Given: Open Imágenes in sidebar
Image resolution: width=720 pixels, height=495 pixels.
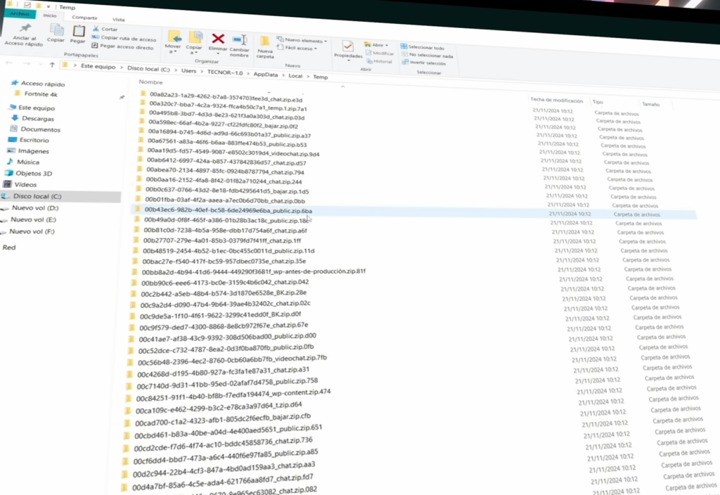Looking at the screenshot, I should pyautogui.click(x=28, y=151).
